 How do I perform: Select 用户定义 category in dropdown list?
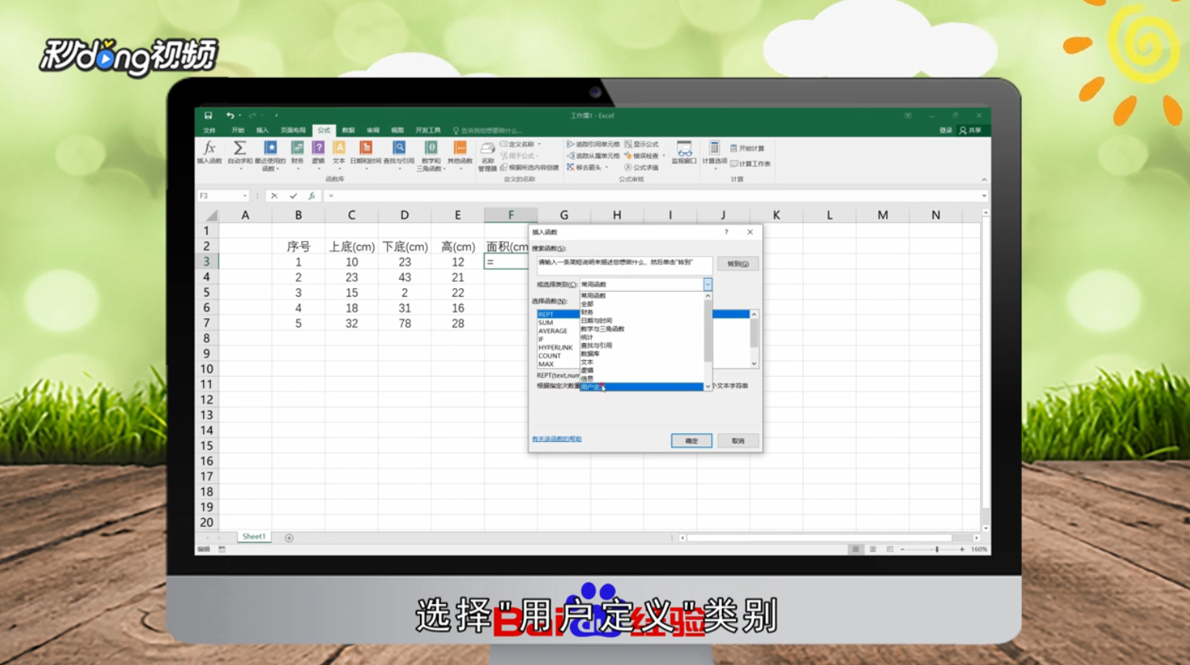click(642, 387)
